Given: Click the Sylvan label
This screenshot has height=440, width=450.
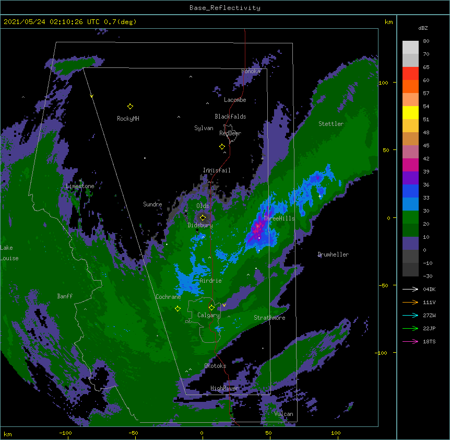Looking at the screenshot, I should pyautogui.click(x=204, y=128).
